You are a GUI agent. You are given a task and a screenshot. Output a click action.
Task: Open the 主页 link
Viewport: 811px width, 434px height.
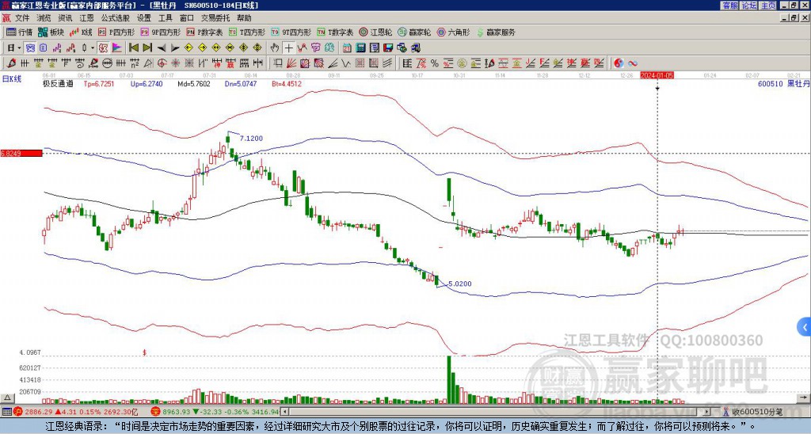[767, 6]
